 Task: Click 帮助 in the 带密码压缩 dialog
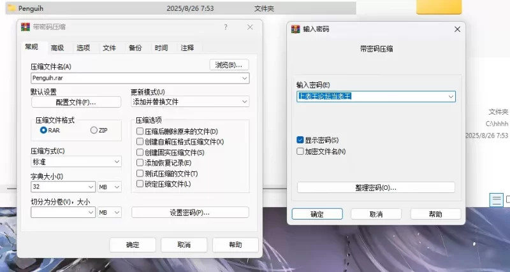point(235,245)
